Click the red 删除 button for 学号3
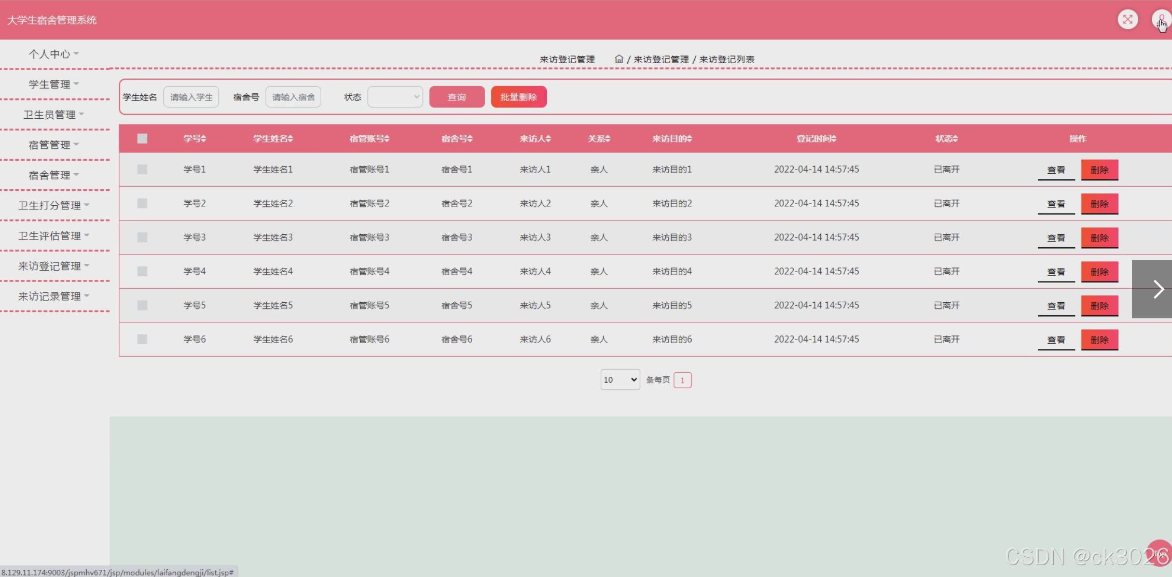Screen dimensions: 1172x577 click(x=1099, y=237)
